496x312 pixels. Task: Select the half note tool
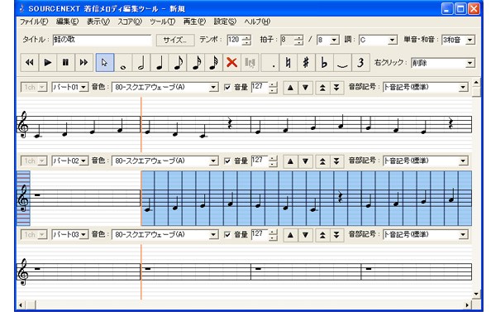[x=141, y=62]
